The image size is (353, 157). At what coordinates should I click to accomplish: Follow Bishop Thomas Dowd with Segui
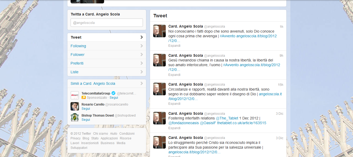click(86, 120)
